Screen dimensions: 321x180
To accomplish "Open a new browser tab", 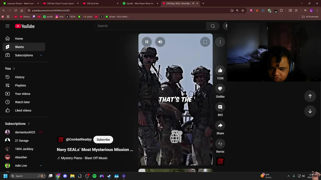I will click(x=203, y=3).
